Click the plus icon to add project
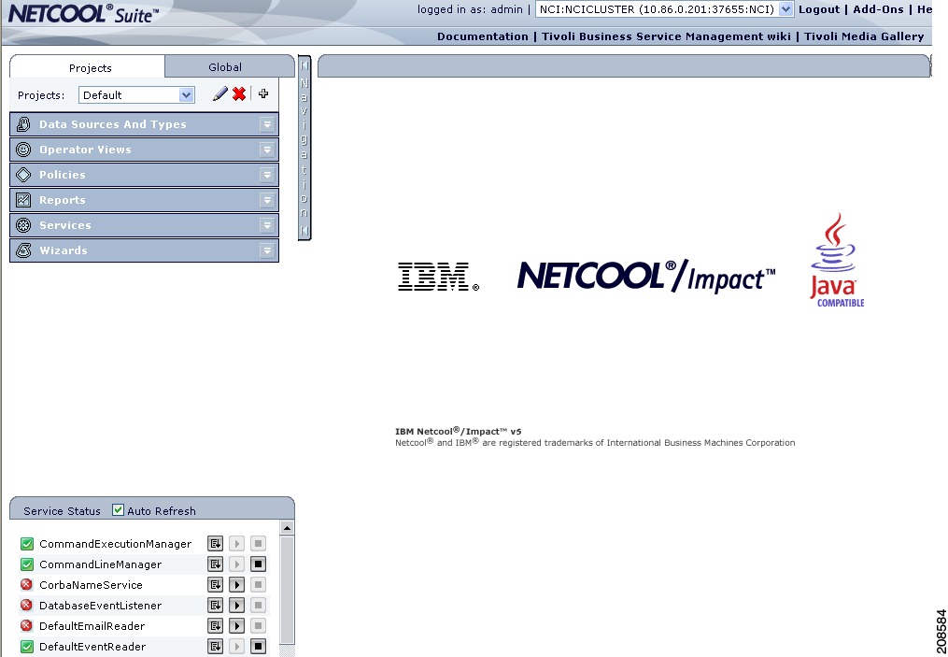948x657 pixels. (263, 93)
